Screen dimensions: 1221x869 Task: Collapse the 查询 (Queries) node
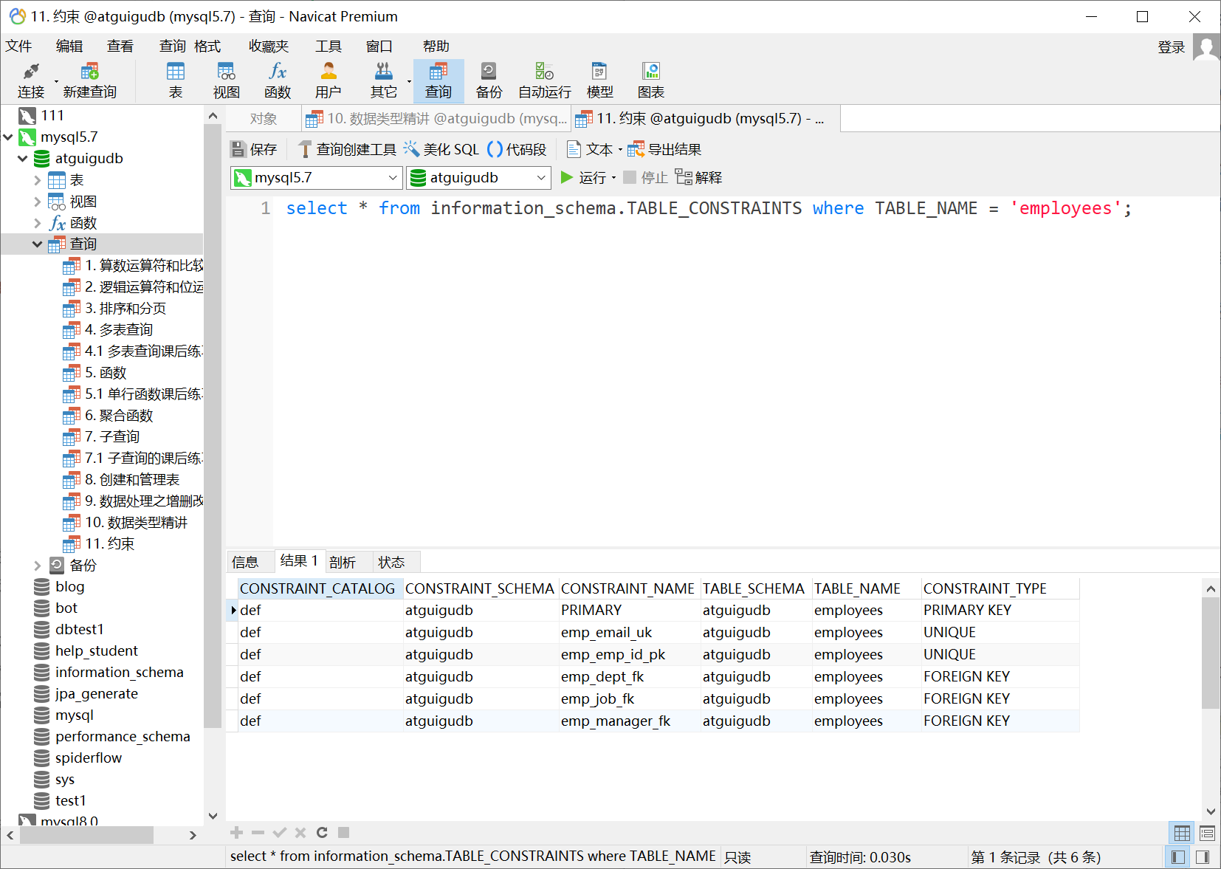38,244
